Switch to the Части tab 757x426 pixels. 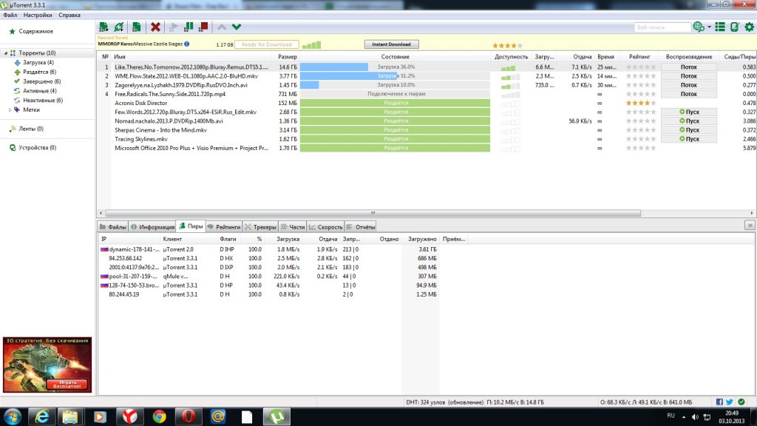tap(293, 227)
